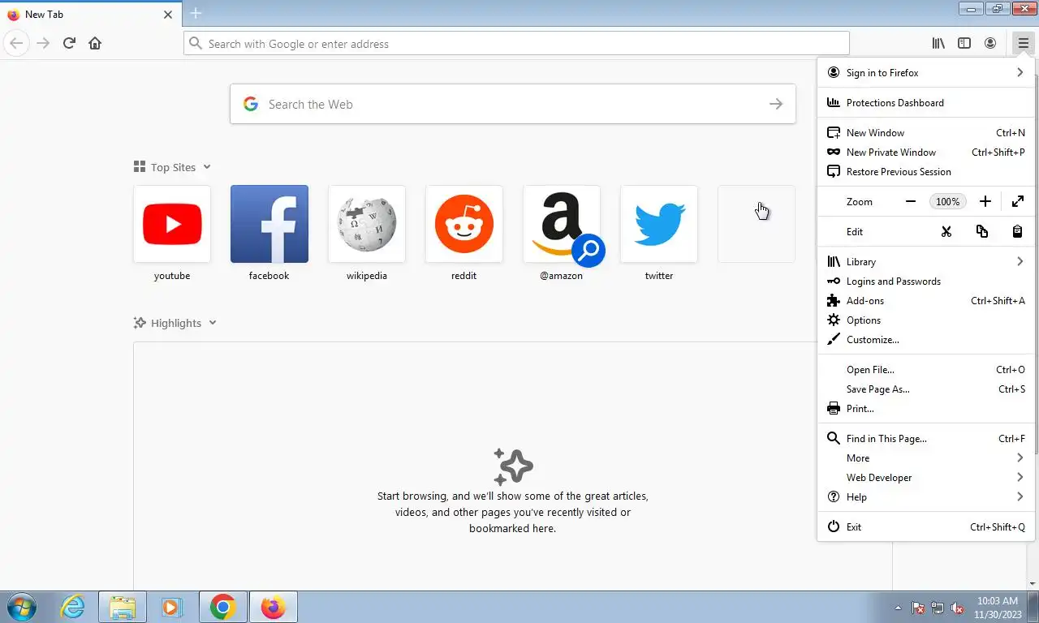Switch to Chrome on the taskbar
Viewport: 1039px width, 623px height.
pos(222,607)
